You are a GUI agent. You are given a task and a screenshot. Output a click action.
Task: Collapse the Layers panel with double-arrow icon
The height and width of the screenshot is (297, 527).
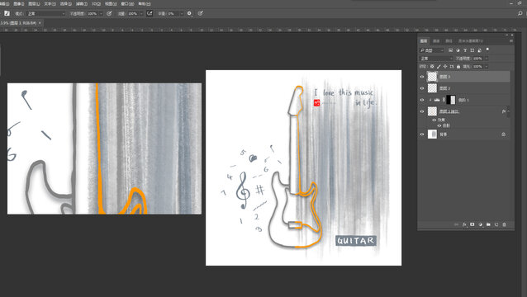[507, 35]
